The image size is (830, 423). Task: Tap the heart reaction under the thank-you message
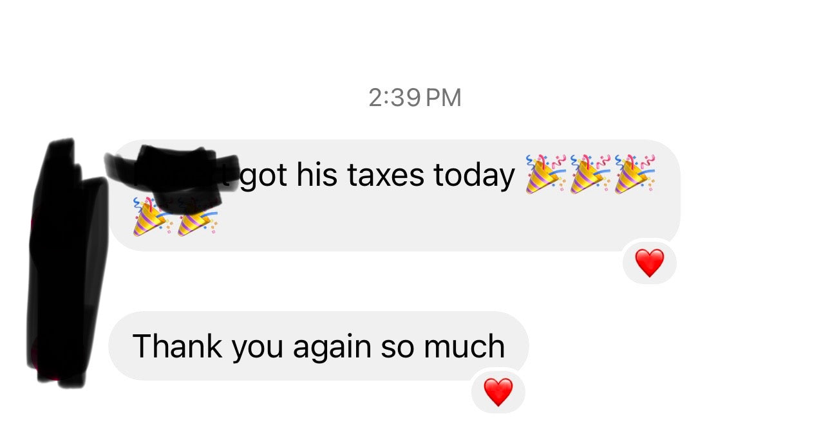(x=498, y=392)
